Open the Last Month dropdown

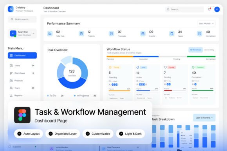[x=206, y=23]
